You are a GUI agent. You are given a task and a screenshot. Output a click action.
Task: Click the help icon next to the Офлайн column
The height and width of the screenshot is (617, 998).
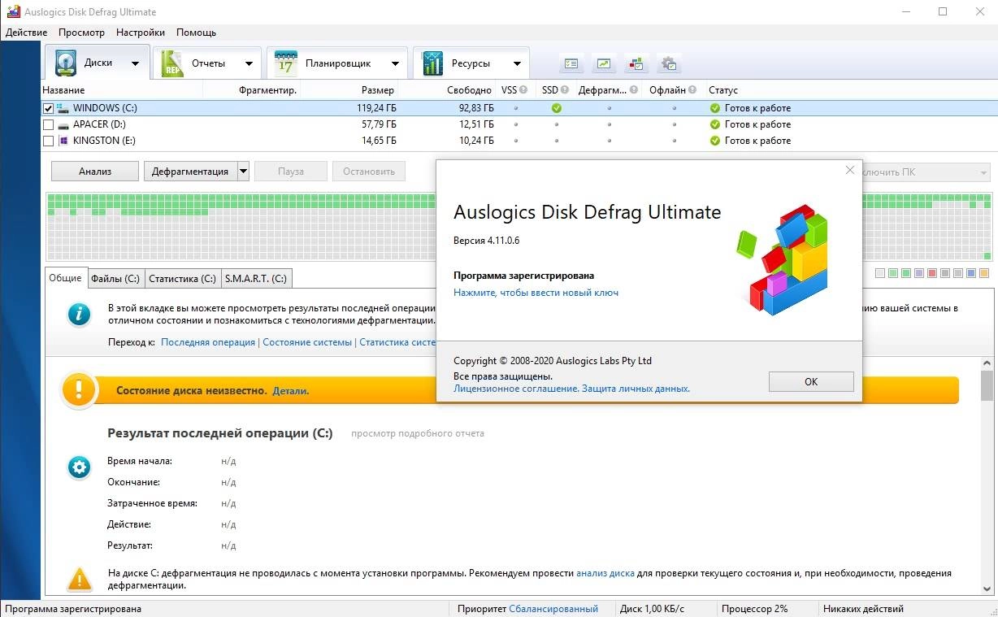click(692, 90)
